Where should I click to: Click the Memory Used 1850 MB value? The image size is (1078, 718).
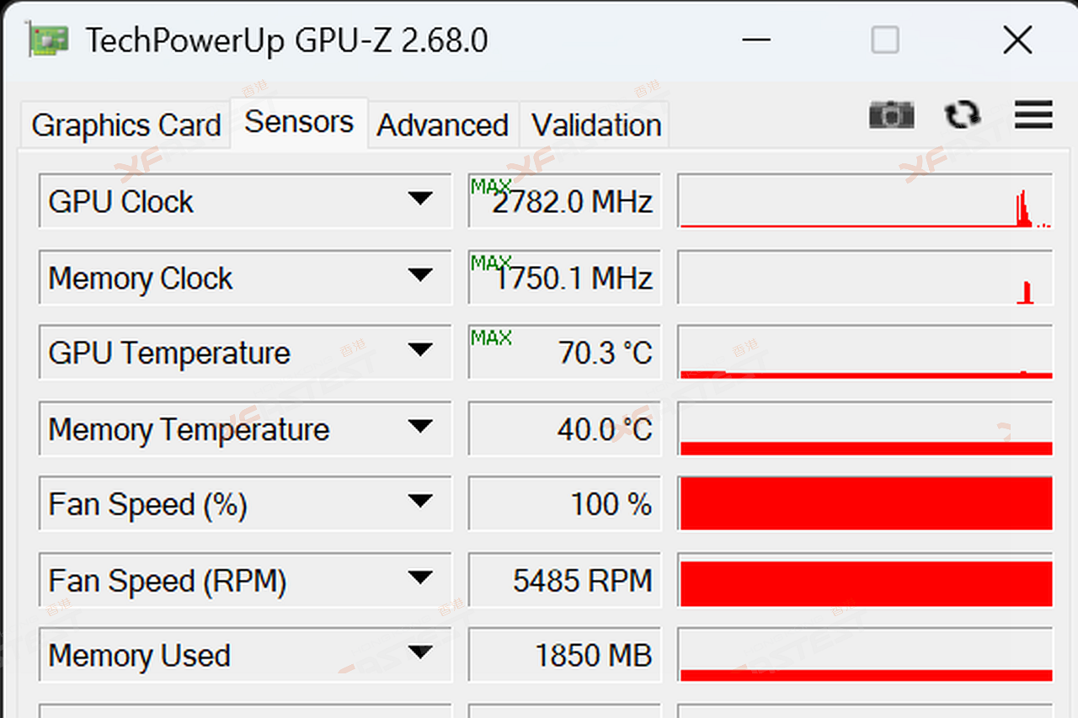coord(593,656)
